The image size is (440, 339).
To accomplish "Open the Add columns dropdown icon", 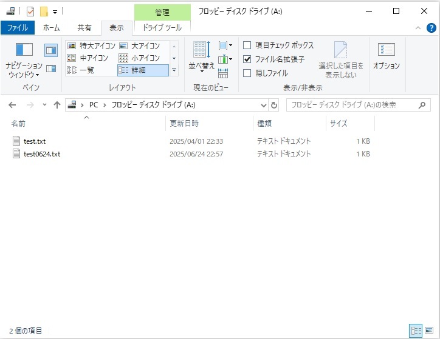I will [x=225, y=59].
